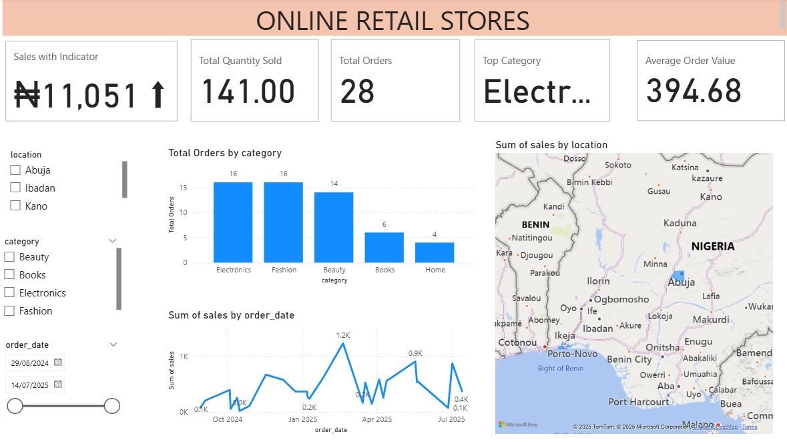Image resolution: width=787 pixels, height=444 pixels.
Task: Collapse the order_date slicer chevron
Action: pyautogui.click(x=113, y=345)
